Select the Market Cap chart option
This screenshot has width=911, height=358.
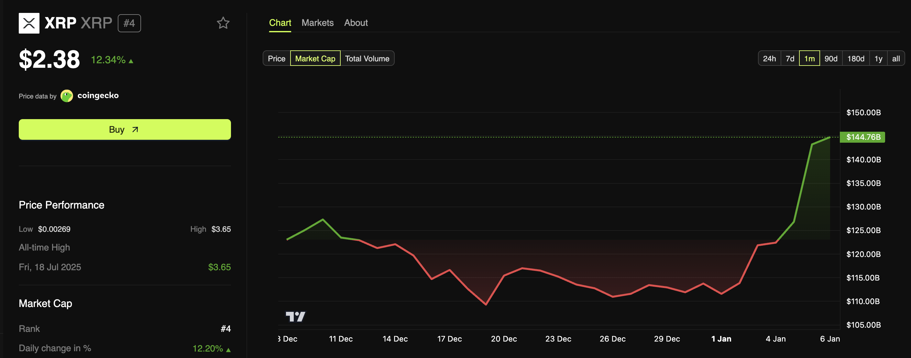(315, 59)
